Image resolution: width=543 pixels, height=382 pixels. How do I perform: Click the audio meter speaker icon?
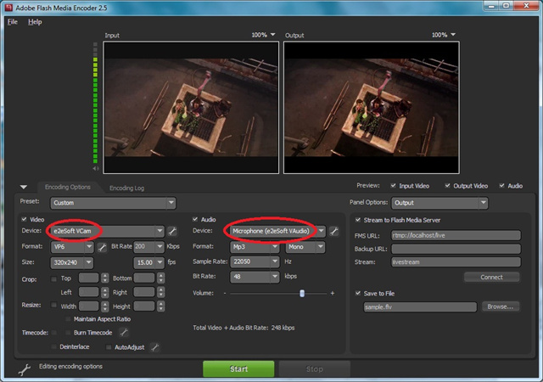(96, 169)
